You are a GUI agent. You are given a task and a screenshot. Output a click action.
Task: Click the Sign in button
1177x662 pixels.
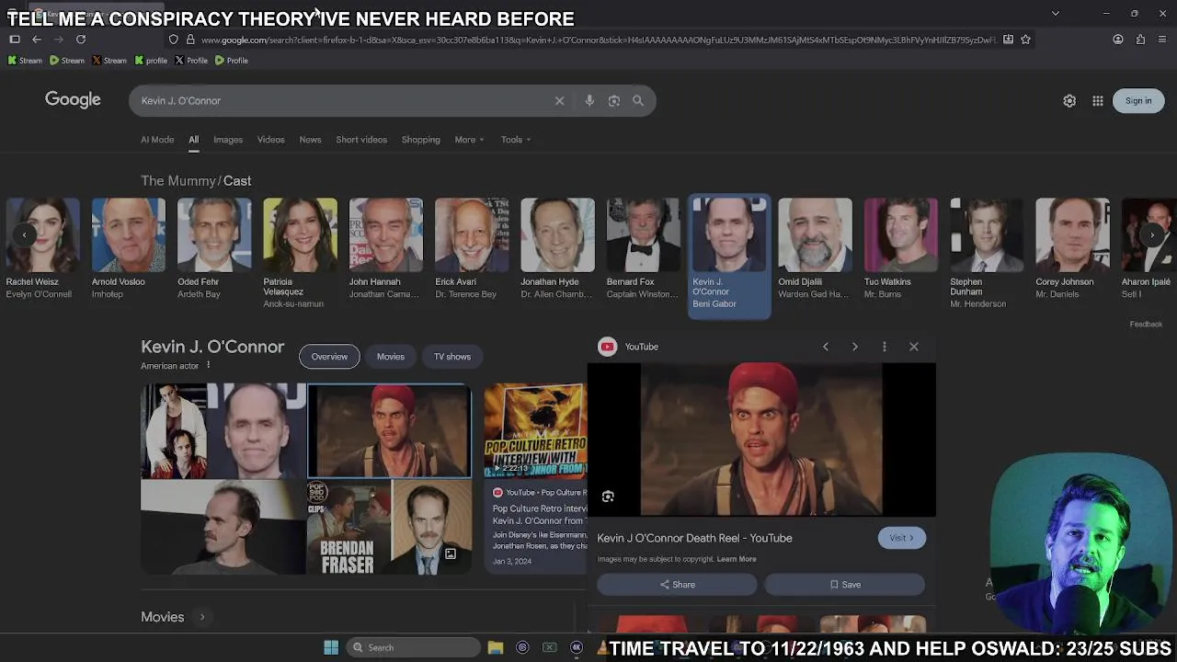(x=1138, y=101)
